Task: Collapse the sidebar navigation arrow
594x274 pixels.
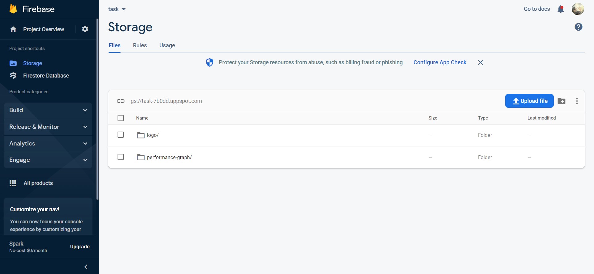Action: 86,267
